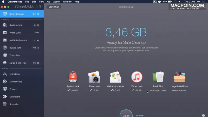Viewport: 208px width, 117px height.
Task: Select the System Junk sidebar icon
Action: pyautogui.click(x=5, y=25)
